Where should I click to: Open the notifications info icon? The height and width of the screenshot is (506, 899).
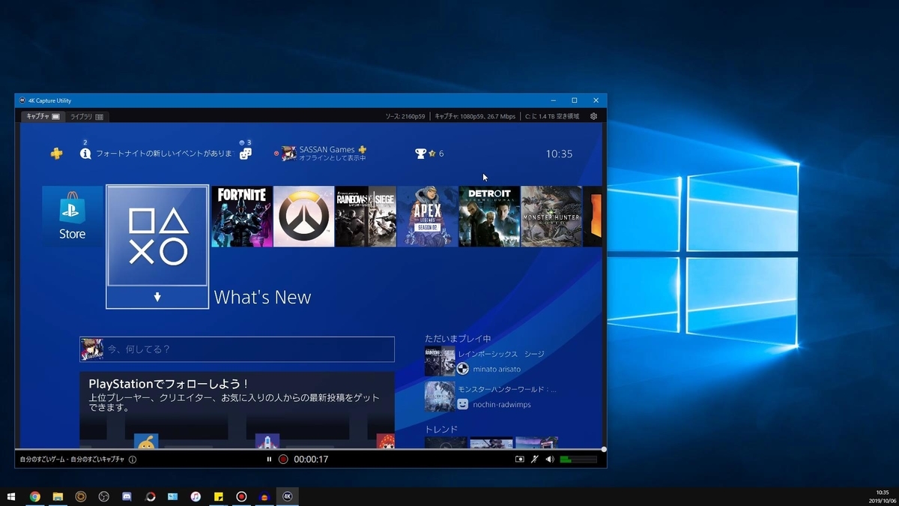85,153
